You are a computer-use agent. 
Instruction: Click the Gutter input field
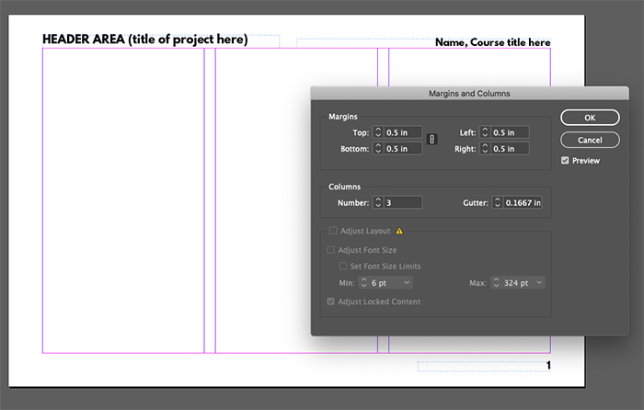coord(523,203)
